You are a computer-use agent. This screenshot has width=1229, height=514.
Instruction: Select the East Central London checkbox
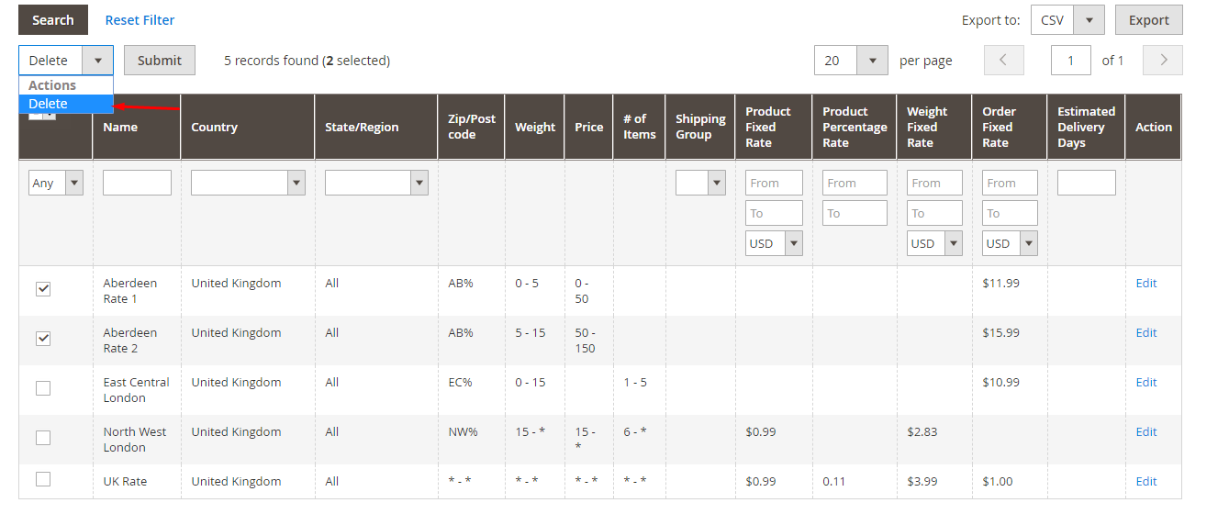(43, 388)
